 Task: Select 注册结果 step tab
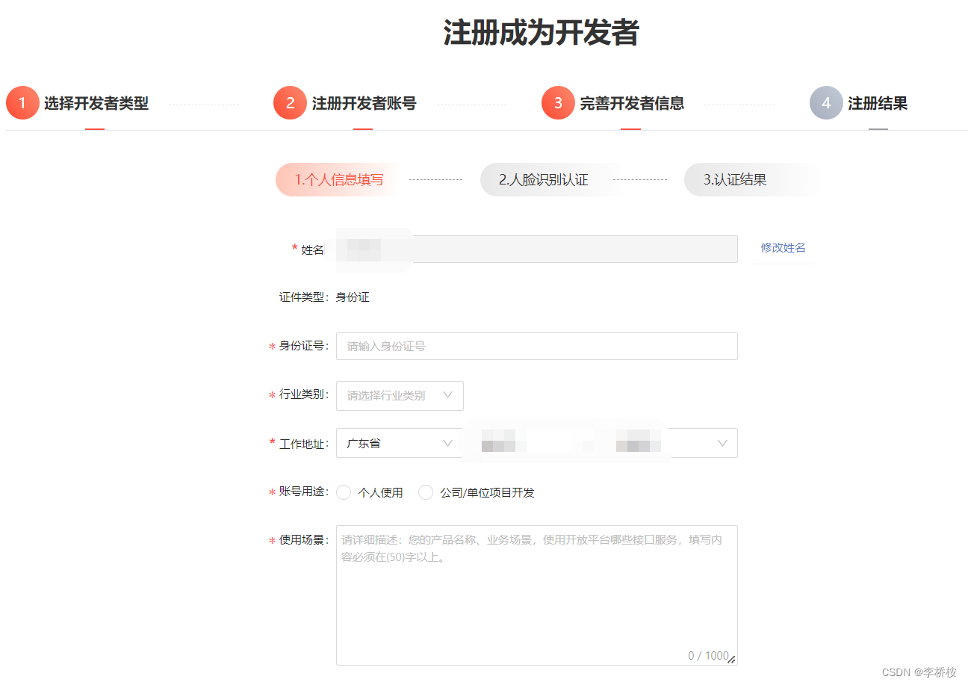(x=878, y=104)
